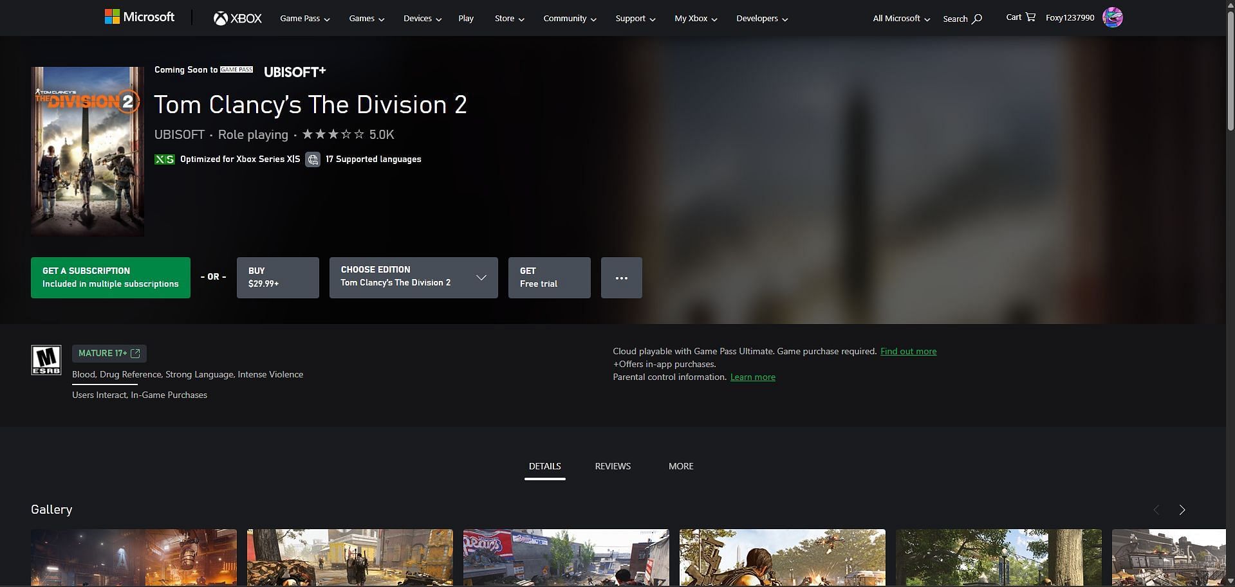Open the Choose Edition dropdown

click(414, 278)
